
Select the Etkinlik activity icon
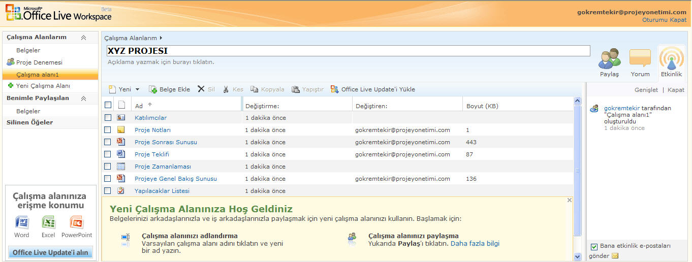coord(671,59)
